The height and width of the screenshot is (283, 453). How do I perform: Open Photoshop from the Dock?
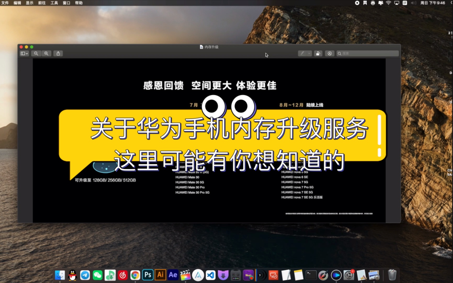coord(148,275)
